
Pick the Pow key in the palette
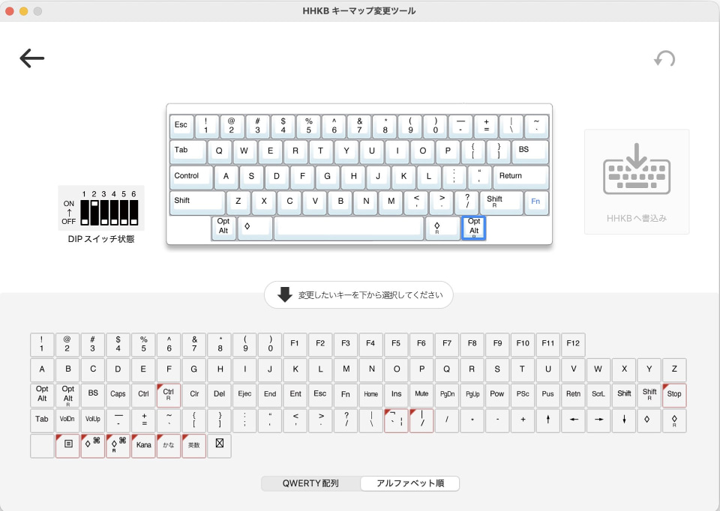497,395
